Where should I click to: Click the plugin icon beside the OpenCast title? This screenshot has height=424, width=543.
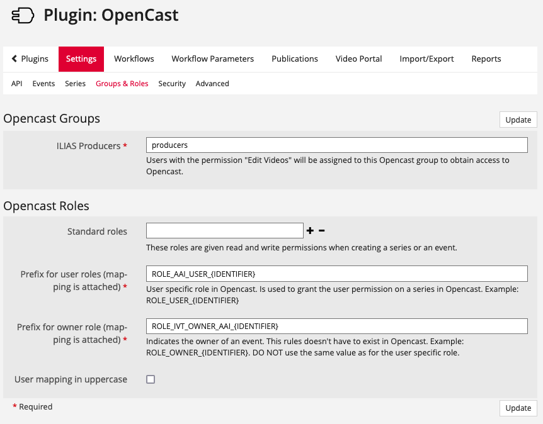(x=23, y=16)
